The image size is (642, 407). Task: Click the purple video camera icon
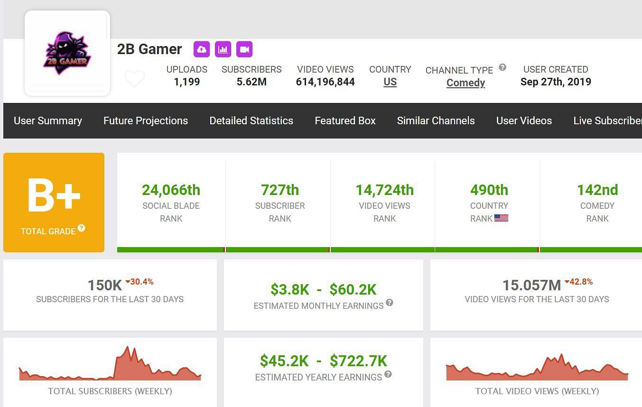[x=244, y=49]
